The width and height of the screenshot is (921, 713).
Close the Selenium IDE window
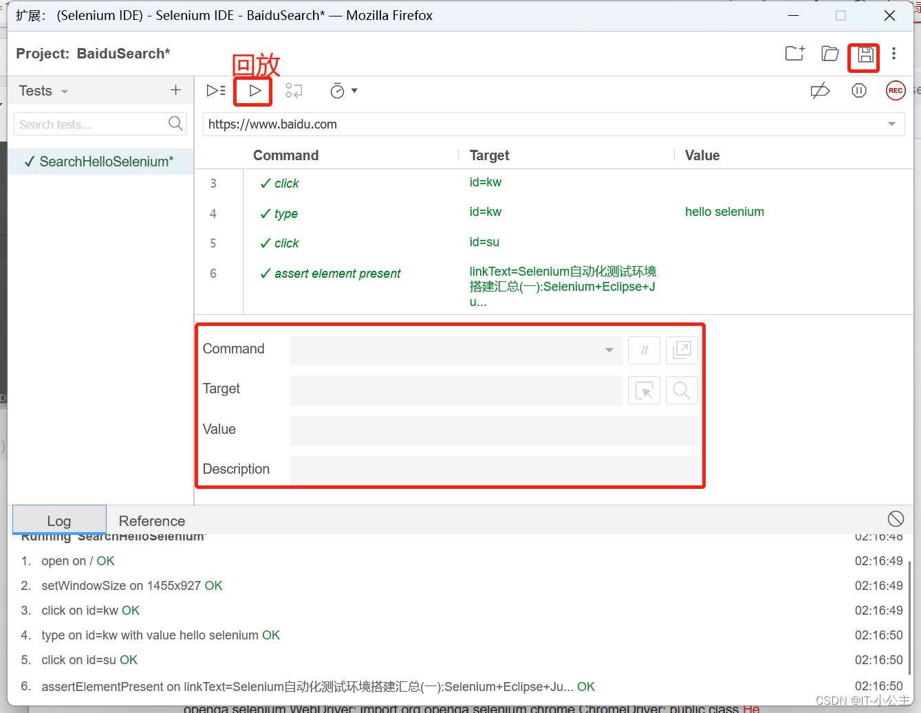coord(889,15)
